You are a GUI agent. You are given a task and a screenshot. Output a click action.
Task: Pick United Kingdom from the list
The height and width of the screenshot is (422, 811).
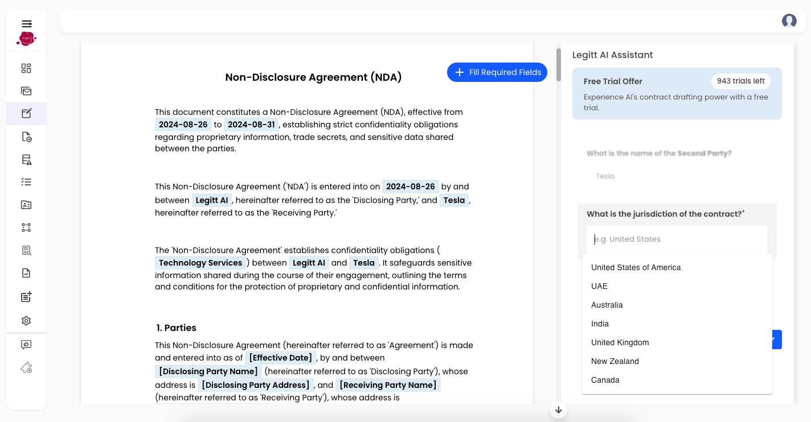coord(620,342)
